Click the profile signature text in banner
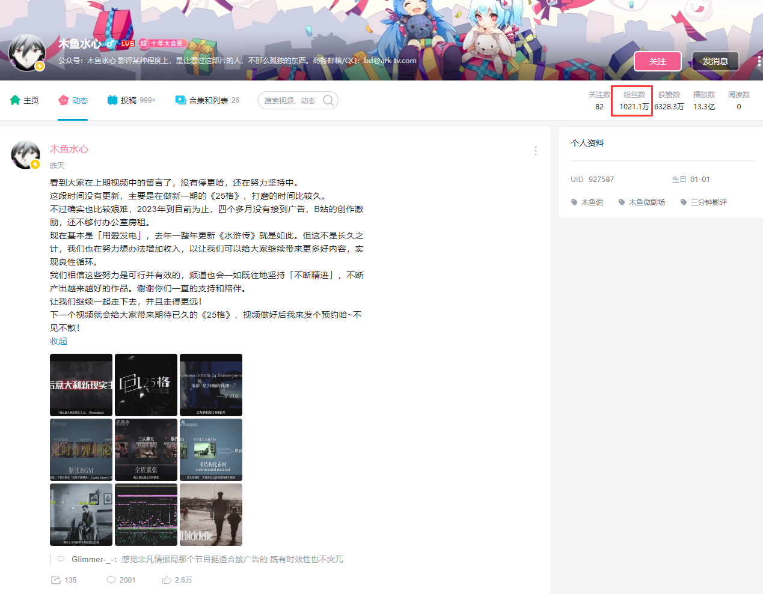Viewport: 763px width, 594px height. (x=237, y=61)
